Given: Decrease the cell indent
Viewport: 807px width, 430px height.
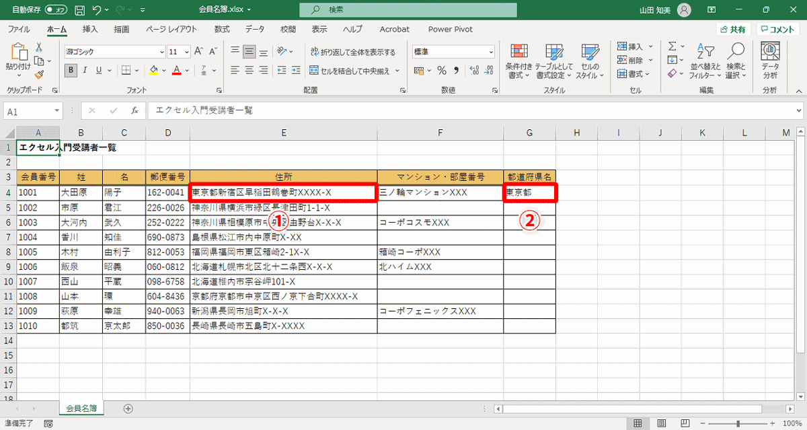Looking at the screenshot, I should (x=282, y=70).
